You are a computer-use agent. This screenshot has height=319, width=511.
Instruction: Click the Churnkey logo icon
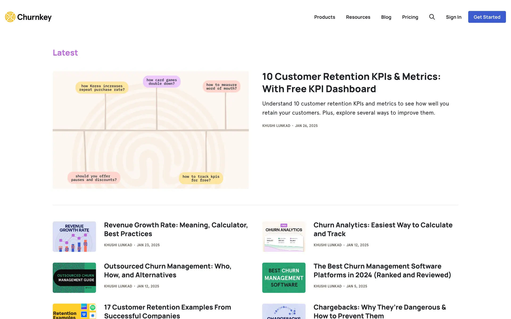10,17
